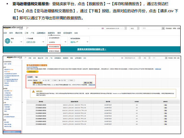Open the 活动月份 select dropdown
Viewport: 184px width, 138px height.
point(36,80)
